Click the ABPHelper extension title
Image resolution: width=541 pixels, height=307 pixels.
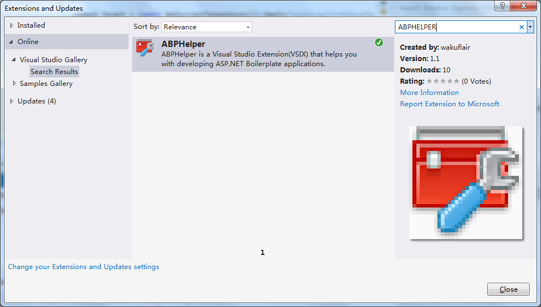(x=183, y=44)
